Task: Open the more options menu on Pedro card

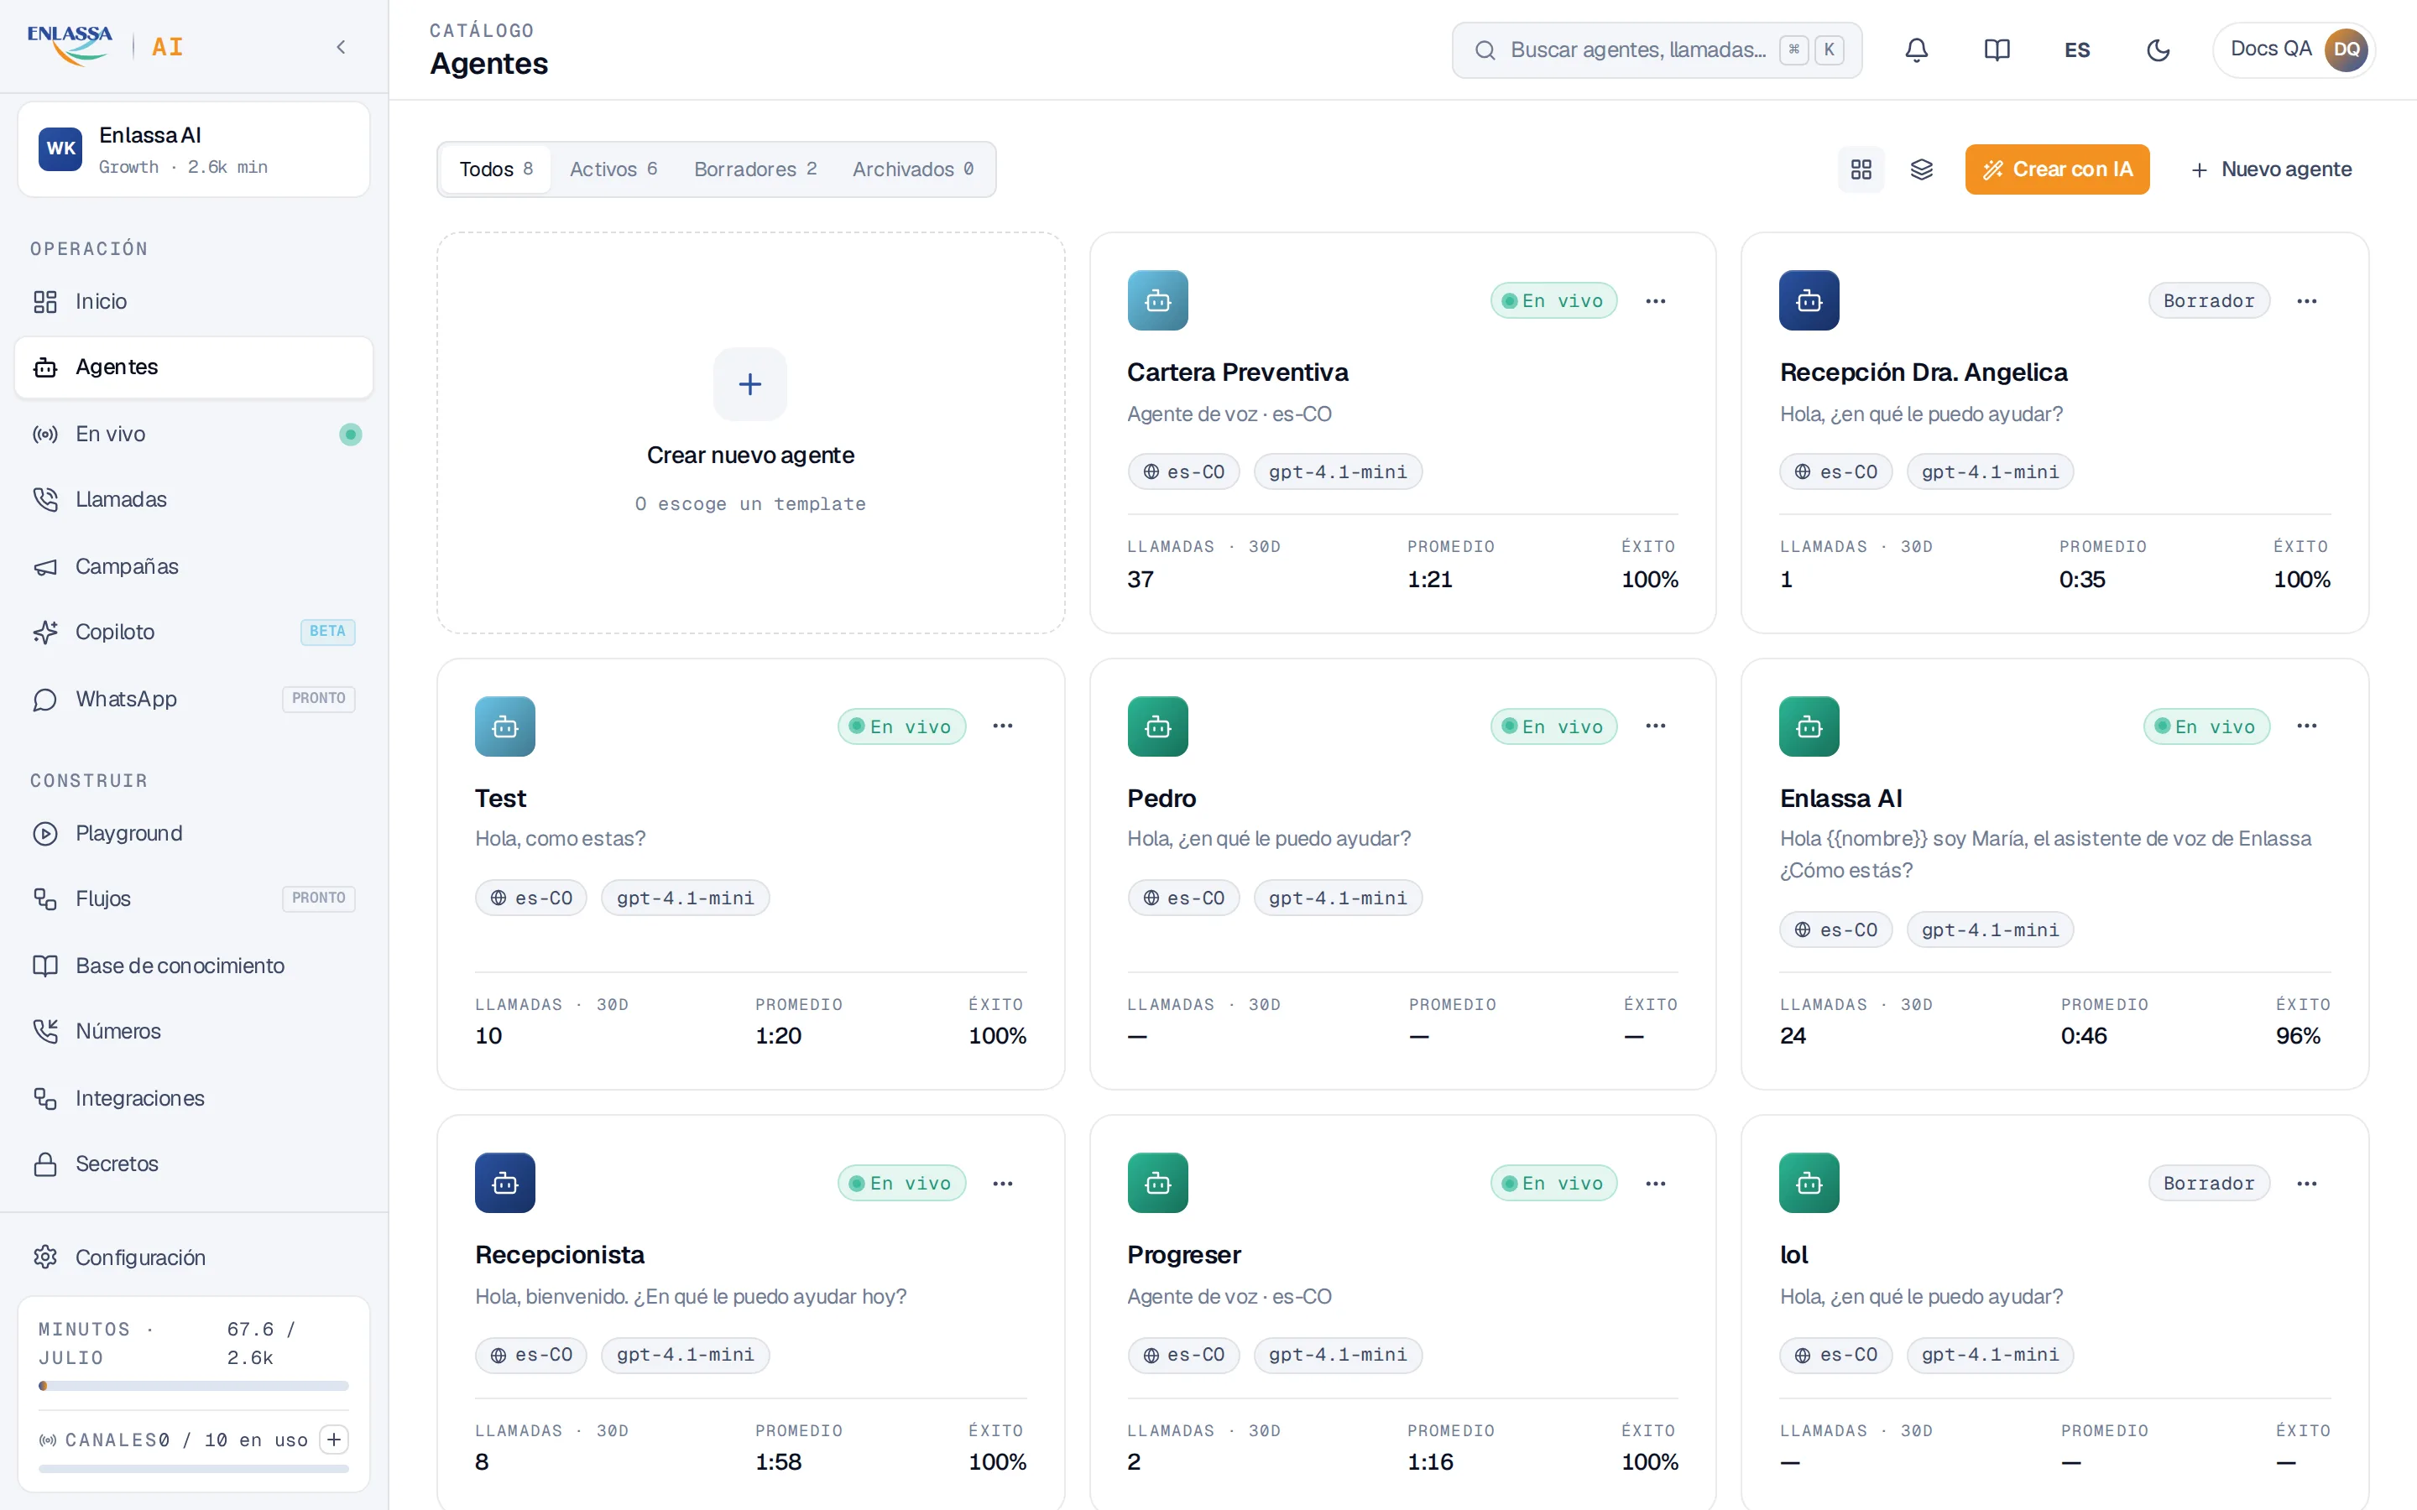Action: [1655, 726]
